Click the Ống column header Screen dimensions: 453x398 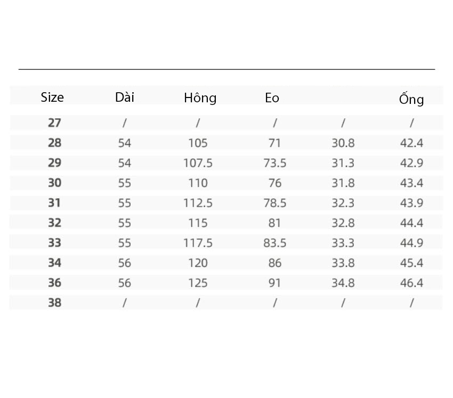point(411,99)
